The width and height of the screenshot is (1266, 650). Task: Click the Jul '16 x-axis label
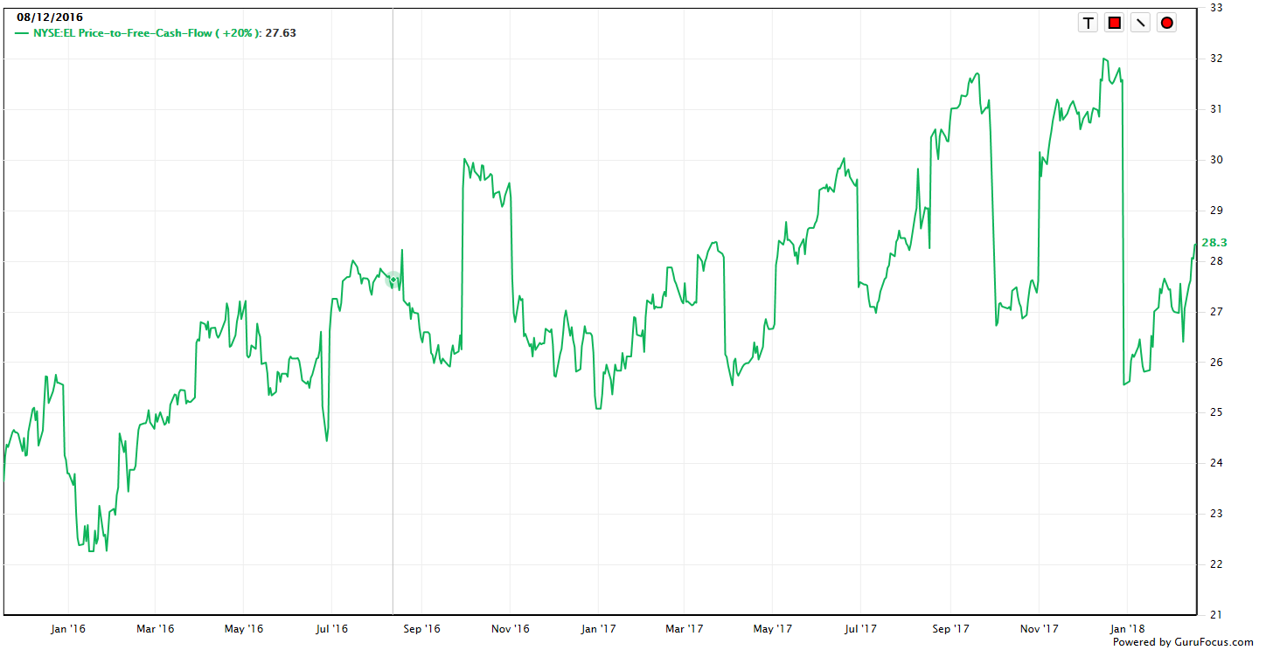click(x=332, y=628)
